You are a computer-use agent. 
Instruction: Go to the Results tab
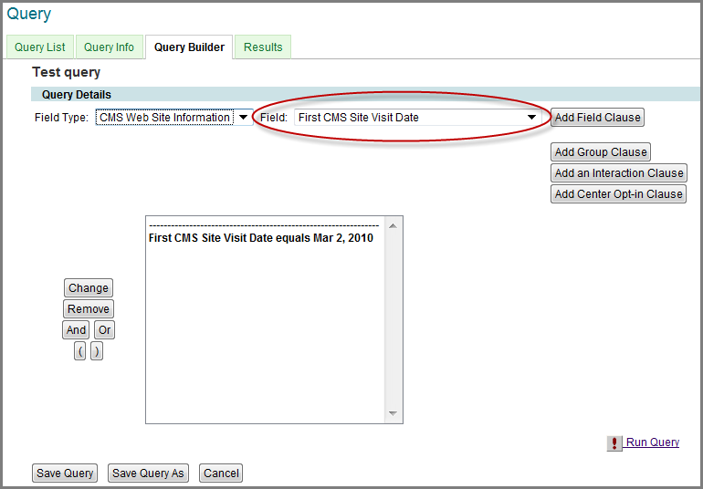point(263,47)
